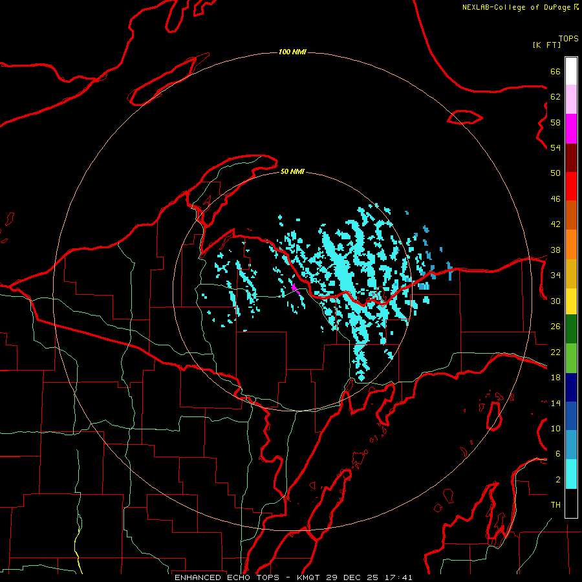Click the dark orange 42-46 kft swatch

click(x=571, y=215)
